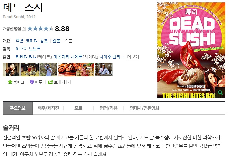Click the green 보내기 share arrow icon
Screen dimensions: 229x160
tap(50, 82)
